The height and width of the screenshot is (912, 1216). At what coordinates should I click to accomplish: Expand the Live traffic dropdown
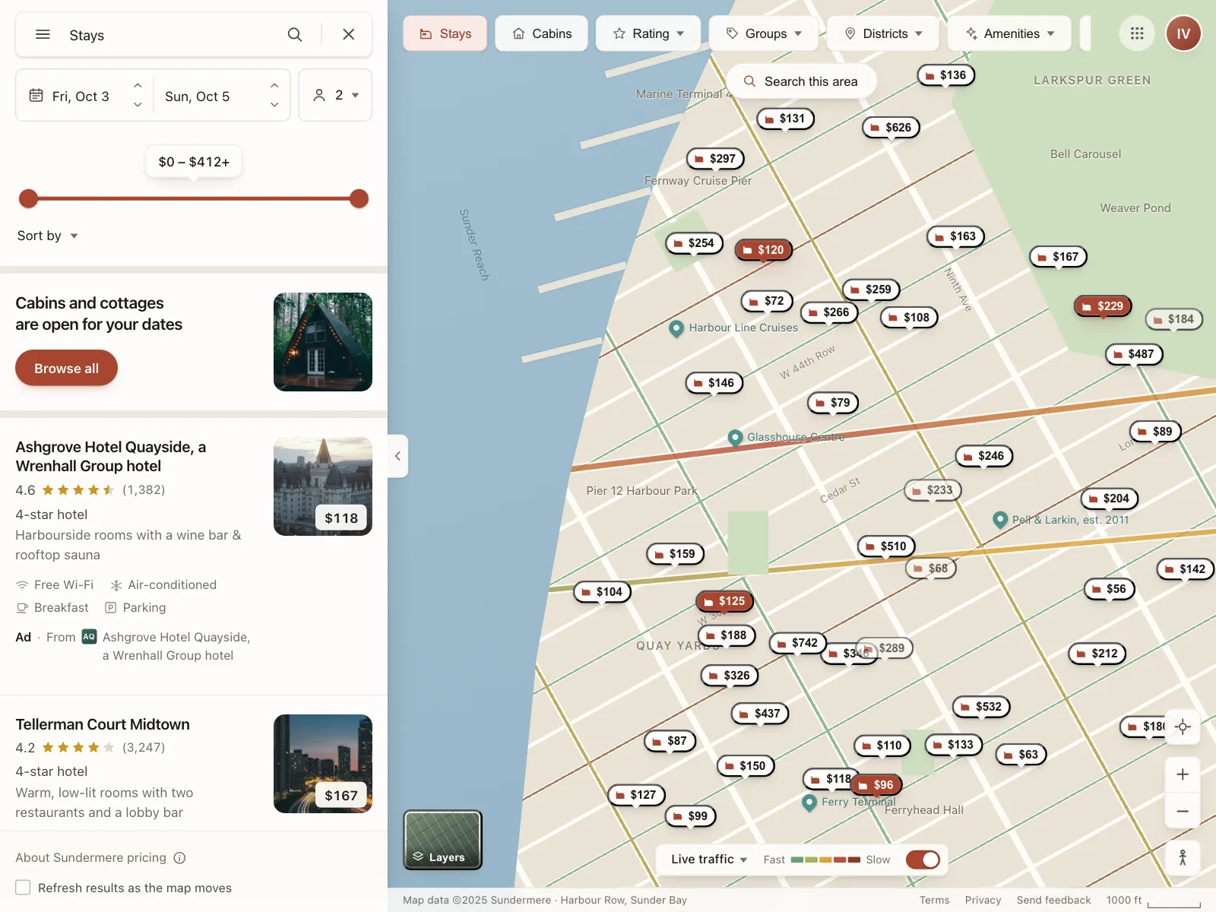(709, 860)
